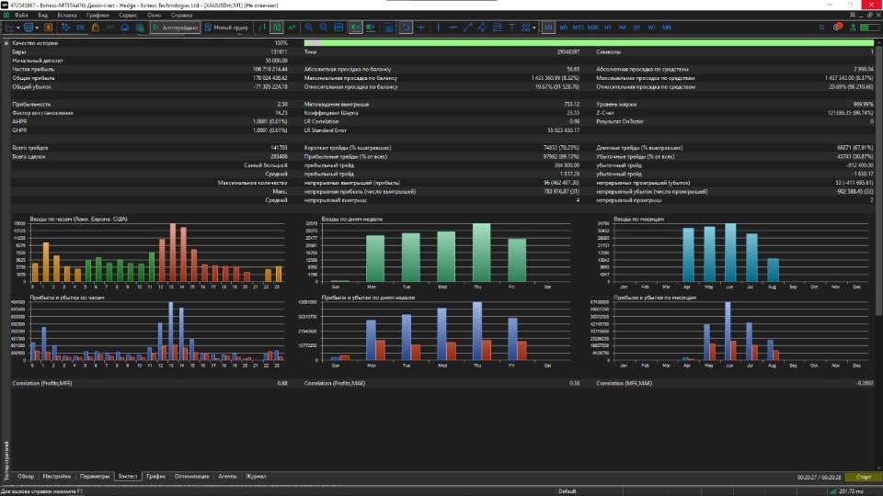Open the Market Watch dollar icon

point(49,27)
